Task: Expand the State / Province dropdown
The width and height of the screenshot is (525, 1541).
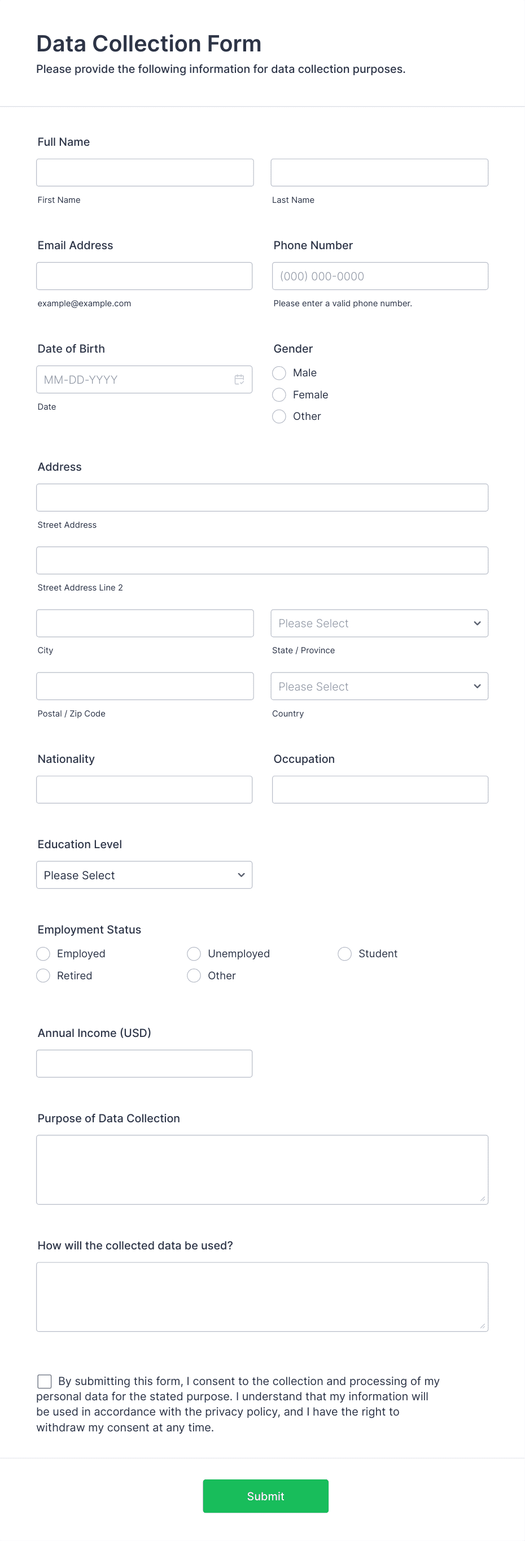Action: click(379, 623)
